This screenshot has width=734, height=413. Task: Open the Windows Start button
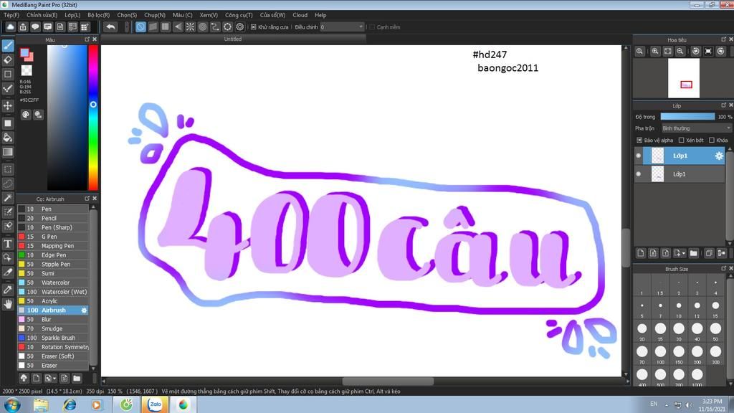(x=11, y=404)
